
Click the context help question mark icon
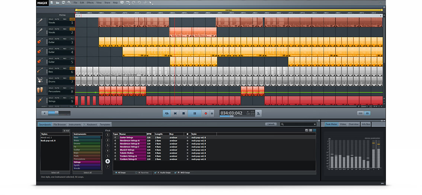[122, 3]
